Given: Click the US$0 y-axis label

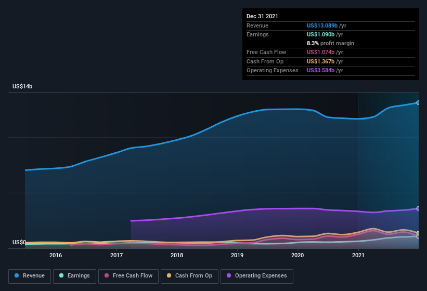Looking at the screenshot, I should tap(19, 242).
